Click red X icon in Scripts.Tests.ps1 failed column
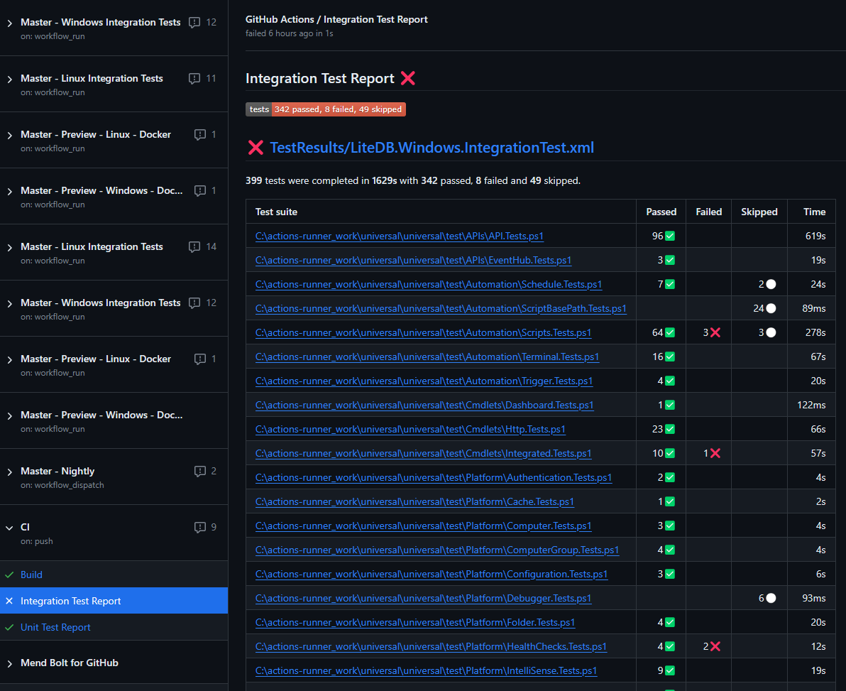Viewport: 846px width, 691px height. coord(715,332)
